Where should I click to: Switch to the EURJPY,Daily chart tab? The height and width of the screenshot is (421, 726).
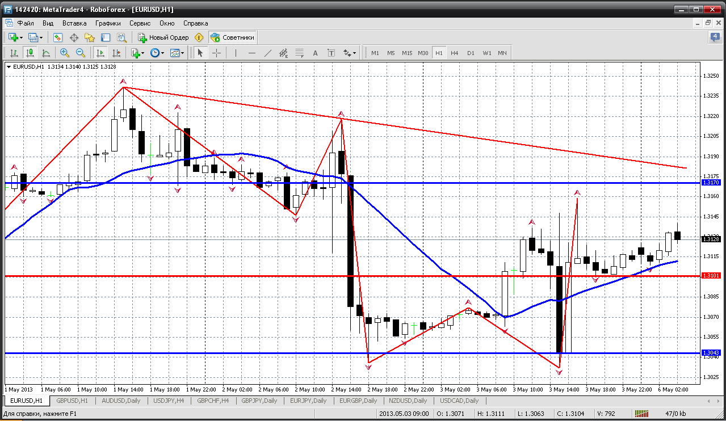(x=308, y=401)
